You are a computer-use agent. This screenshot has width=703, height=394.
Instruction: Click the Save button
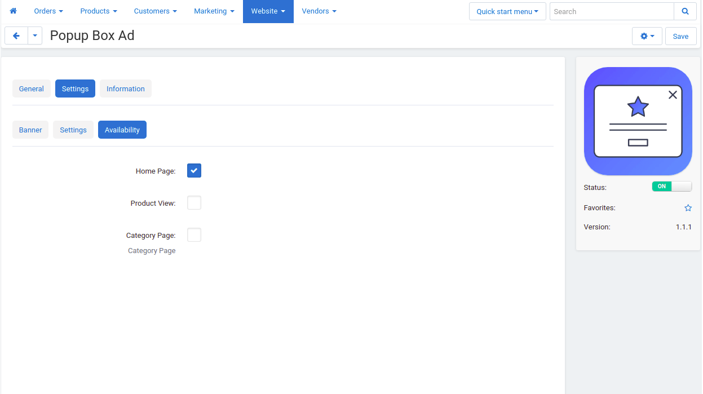click(x=680, y=36)
